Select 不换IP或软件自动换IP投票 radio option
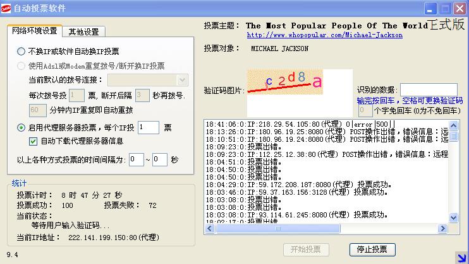This screenshot has height=264, width=469. (21, 51)
